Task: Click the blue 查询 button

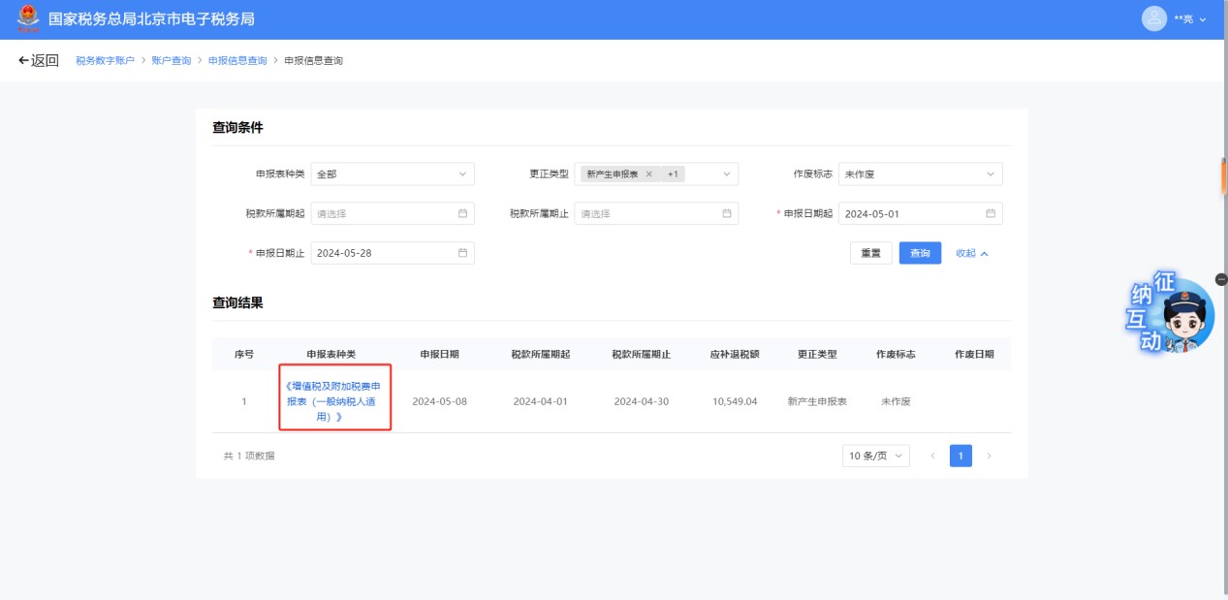Action: [x=920, y=253]
